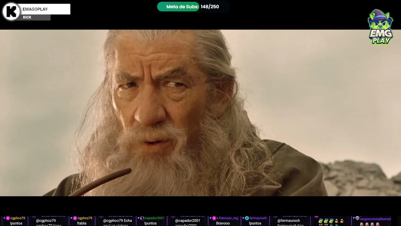Click the green capador2001 username
Screen dimensions: 401x226
click(154, 218)
